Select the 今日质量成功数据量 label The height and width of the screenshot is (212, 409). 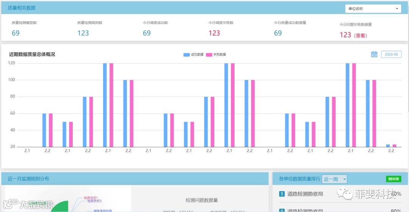(290, 23)
